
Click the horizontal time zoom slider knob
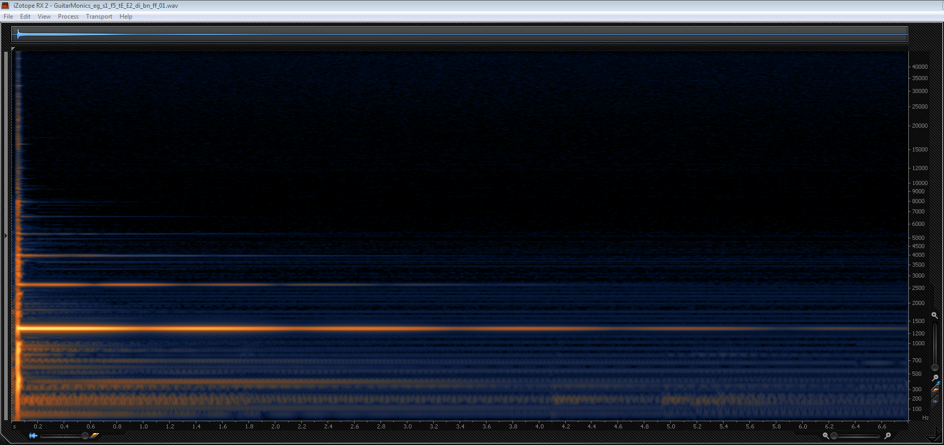[x=834, y=436]
